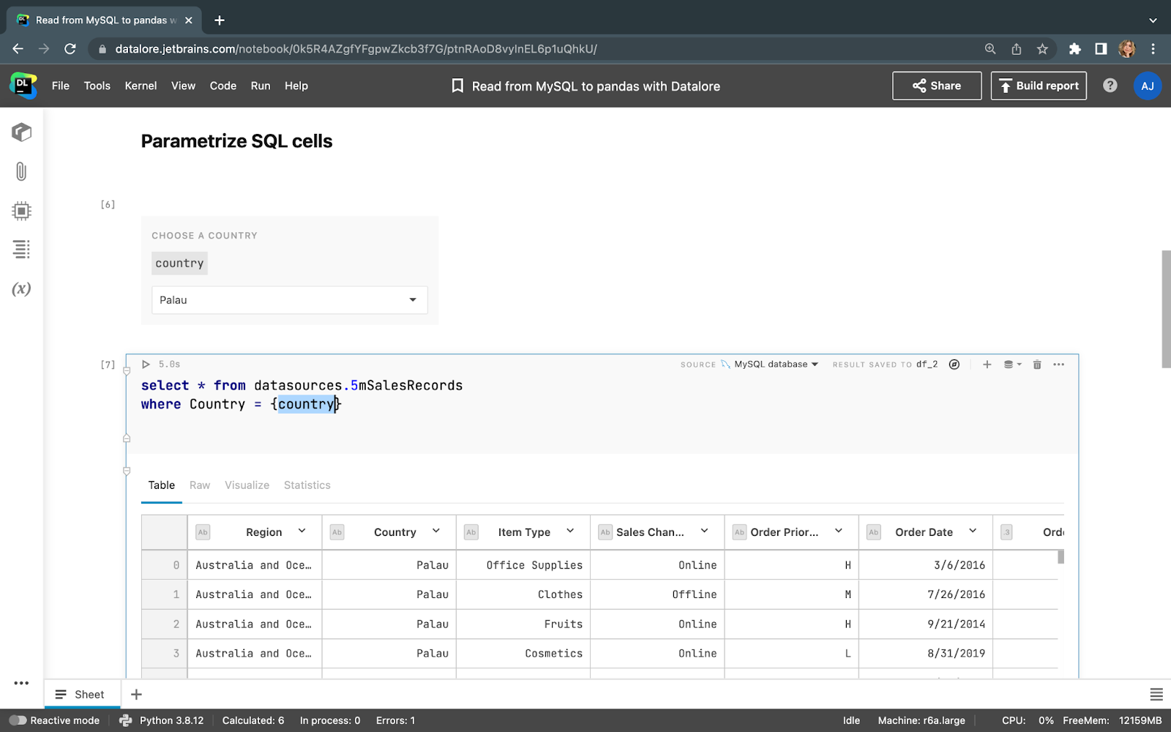1171x732 pixels.
Task: Open Region column dropdown arrow
Action: tap(302, 531)
